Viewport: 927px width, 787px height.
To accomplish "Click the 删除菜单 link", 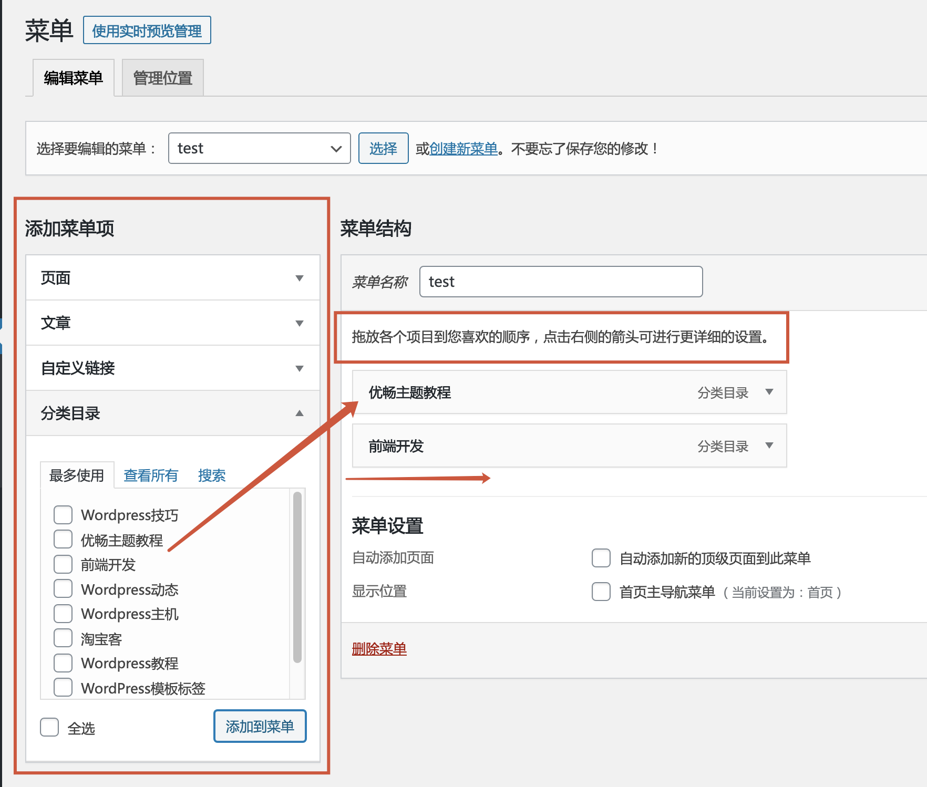I will pos(379,649).
